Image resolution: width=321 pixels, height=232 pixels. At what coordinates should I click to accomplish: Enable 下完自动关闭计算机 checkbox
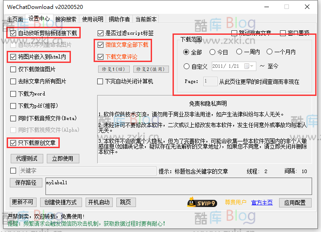point(100,81)
